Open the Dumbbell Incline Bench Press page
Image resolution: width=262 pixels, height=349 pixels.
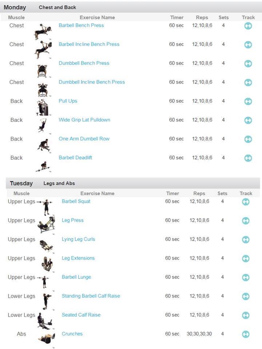tap(92, 82)
